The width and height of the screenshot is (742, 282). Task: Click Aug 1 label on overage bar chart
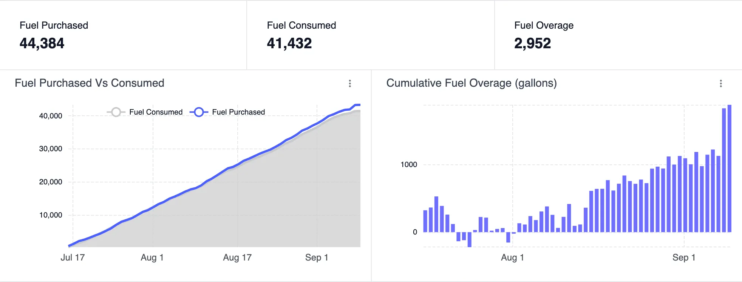pos(512,257)
